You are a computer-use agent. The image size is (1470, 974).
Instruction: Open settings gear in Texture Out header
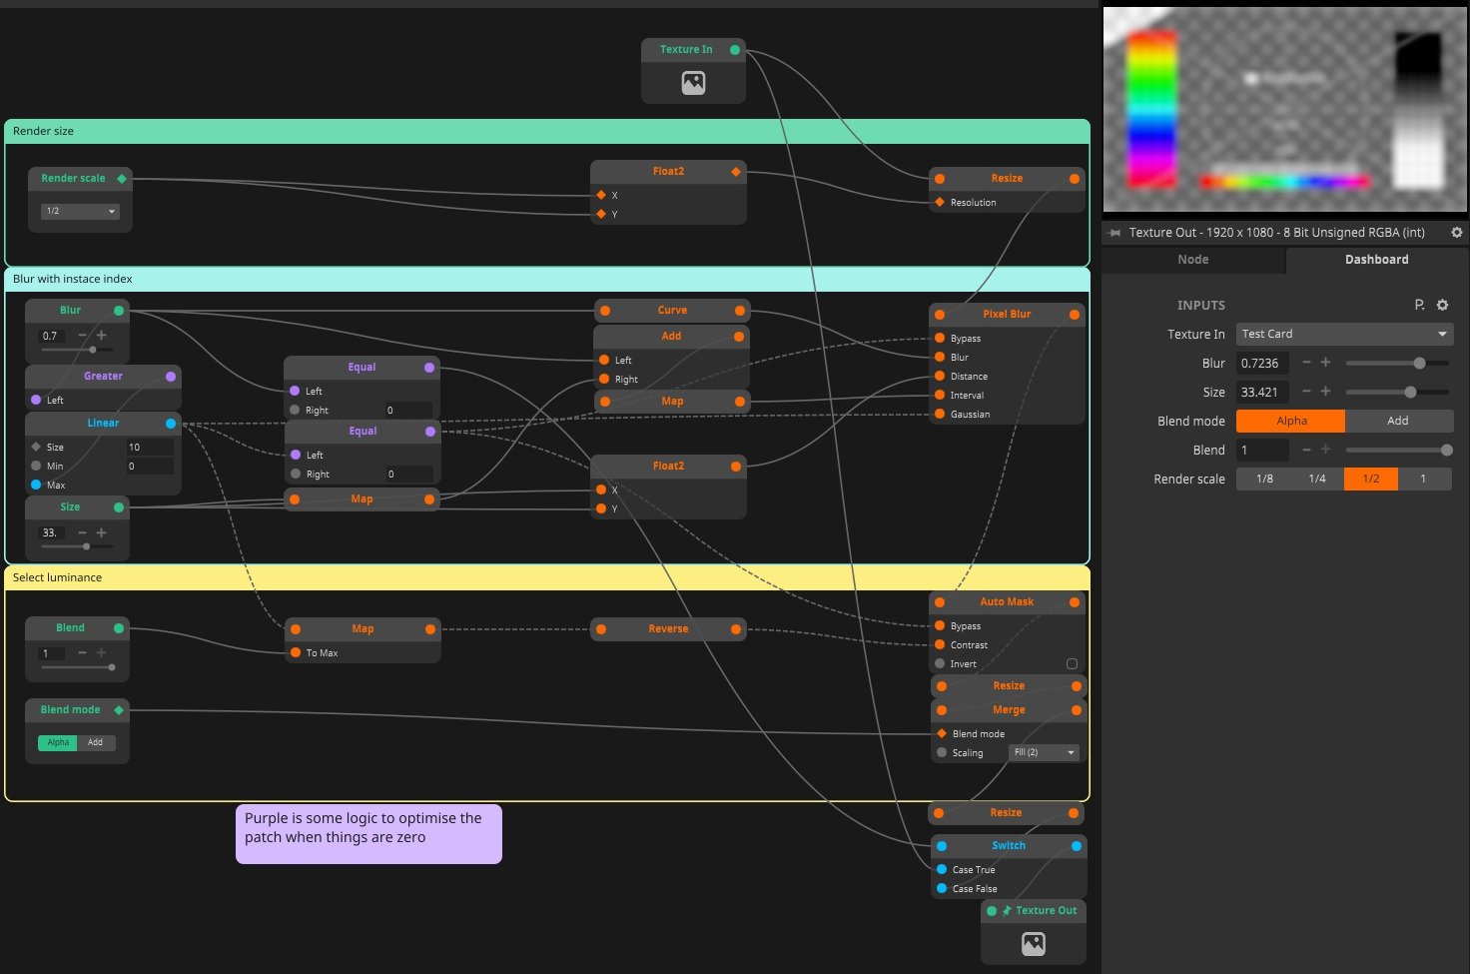1456,233
